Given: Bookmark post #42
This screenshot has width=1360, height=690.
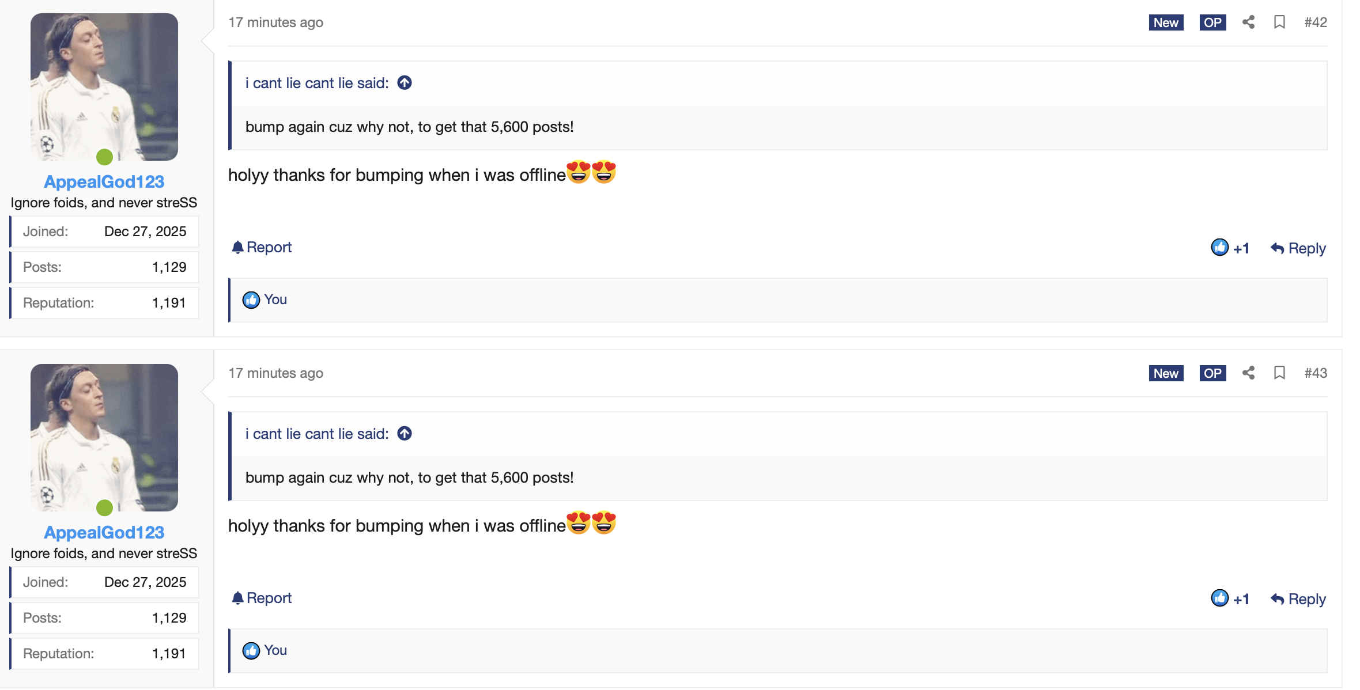Looking at the screenshot, I should 1279,22.
